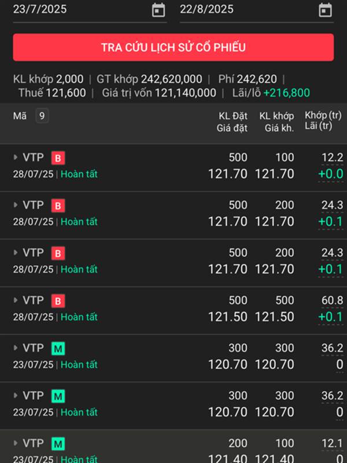Tap the green M badge on 121.40 order
Image resolution: width=347 pixels, height=463 pixels.
58,444
